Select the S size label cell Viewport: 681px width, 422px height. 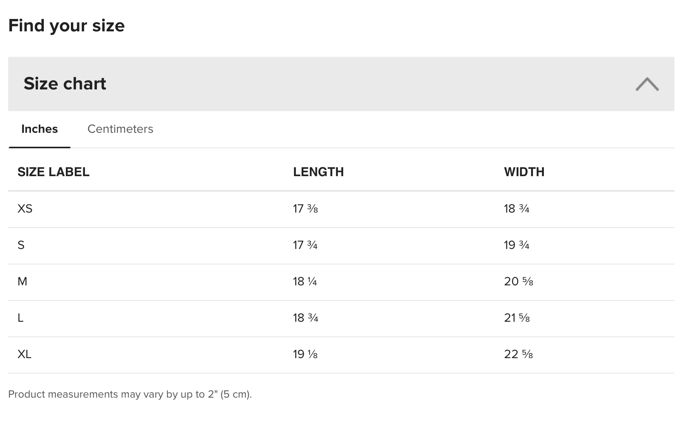point(21,245)
